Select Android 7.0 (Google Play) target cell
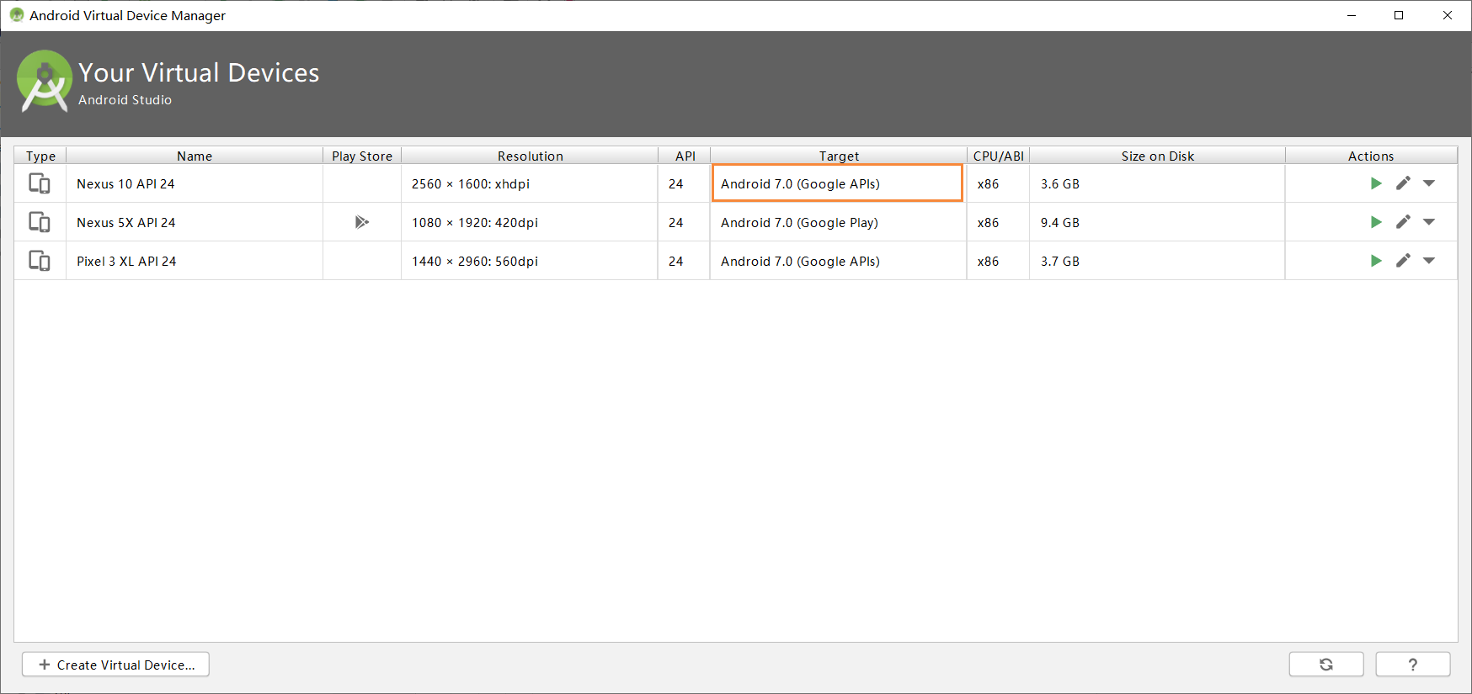This screenshot has height=694, width=1472. pos(839,222)
